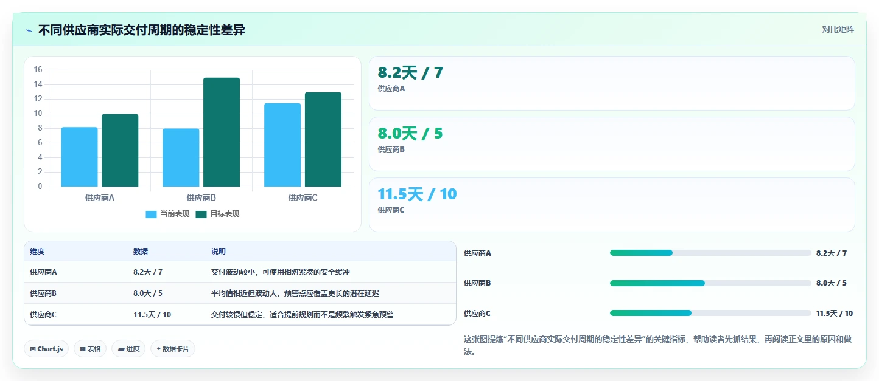Viewport: 879px width, 381px height.
Task: Click the 数据卡片 tag chip
Action: tap(173, 349)
